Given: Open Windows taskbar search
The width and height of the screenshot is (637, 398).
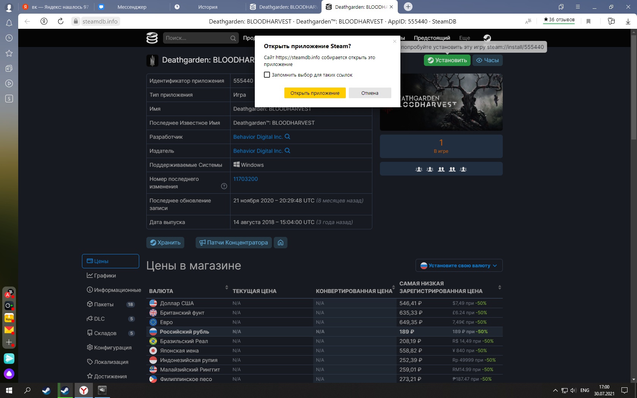Looking at the screenshot, I should click(27, 390).
